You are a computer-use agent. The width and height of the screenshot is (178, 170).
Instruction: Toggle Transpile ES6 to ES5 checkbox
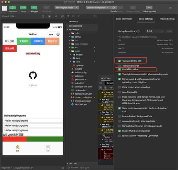(x=120, y=61)
